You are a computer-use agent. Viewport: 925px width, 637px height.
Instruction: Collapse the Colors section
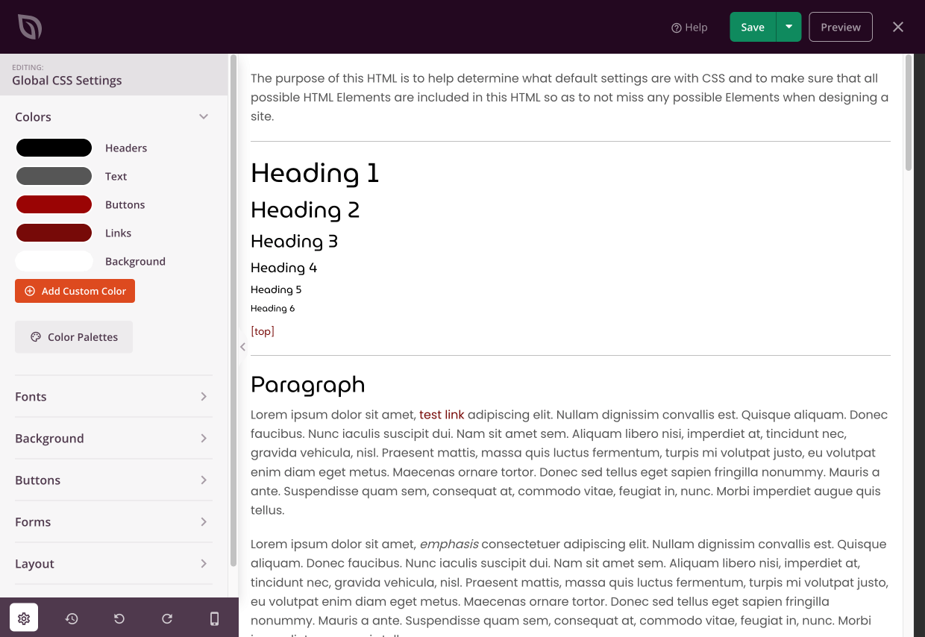pos(204,116)
